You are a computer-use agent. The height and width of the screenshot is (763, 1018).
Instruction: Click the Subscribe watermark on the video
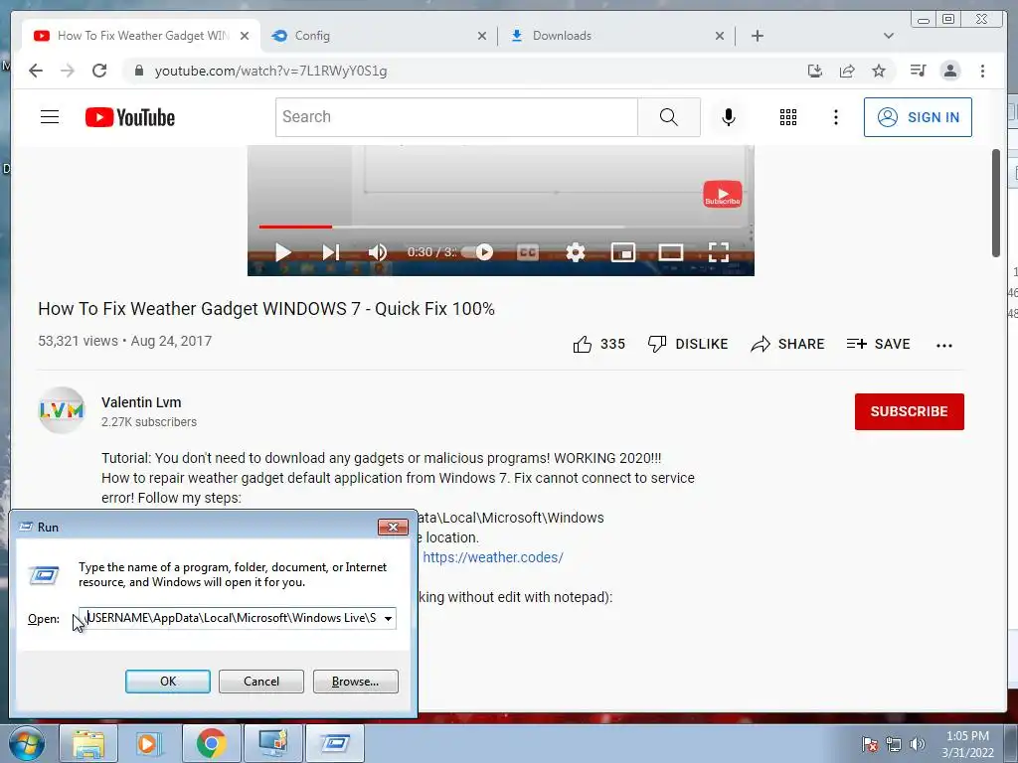723,195
